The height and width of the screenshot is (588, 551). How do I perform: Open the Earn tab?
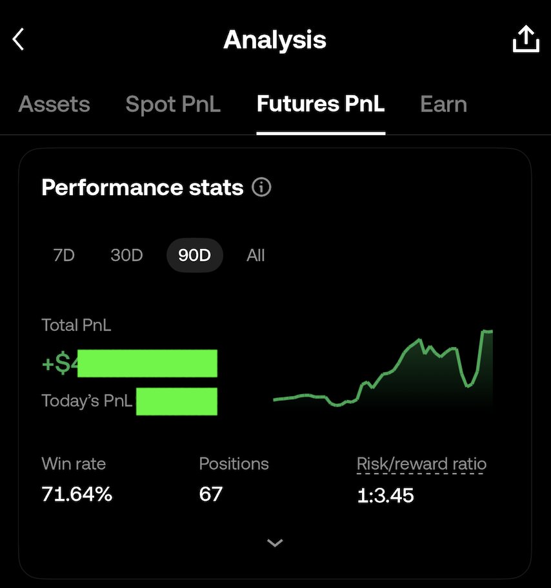(443, 104)
